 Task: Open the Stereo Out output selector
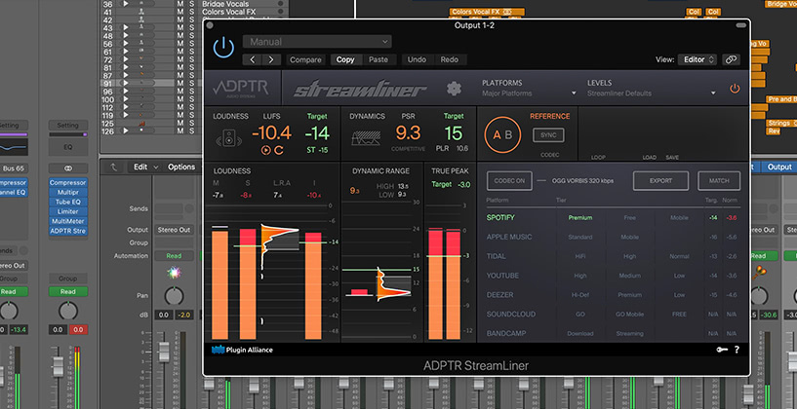click(x=174, y=230)
